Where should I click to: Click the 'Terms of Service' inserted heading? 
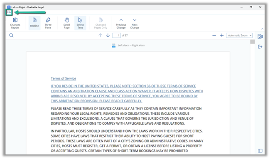point(64,79)
